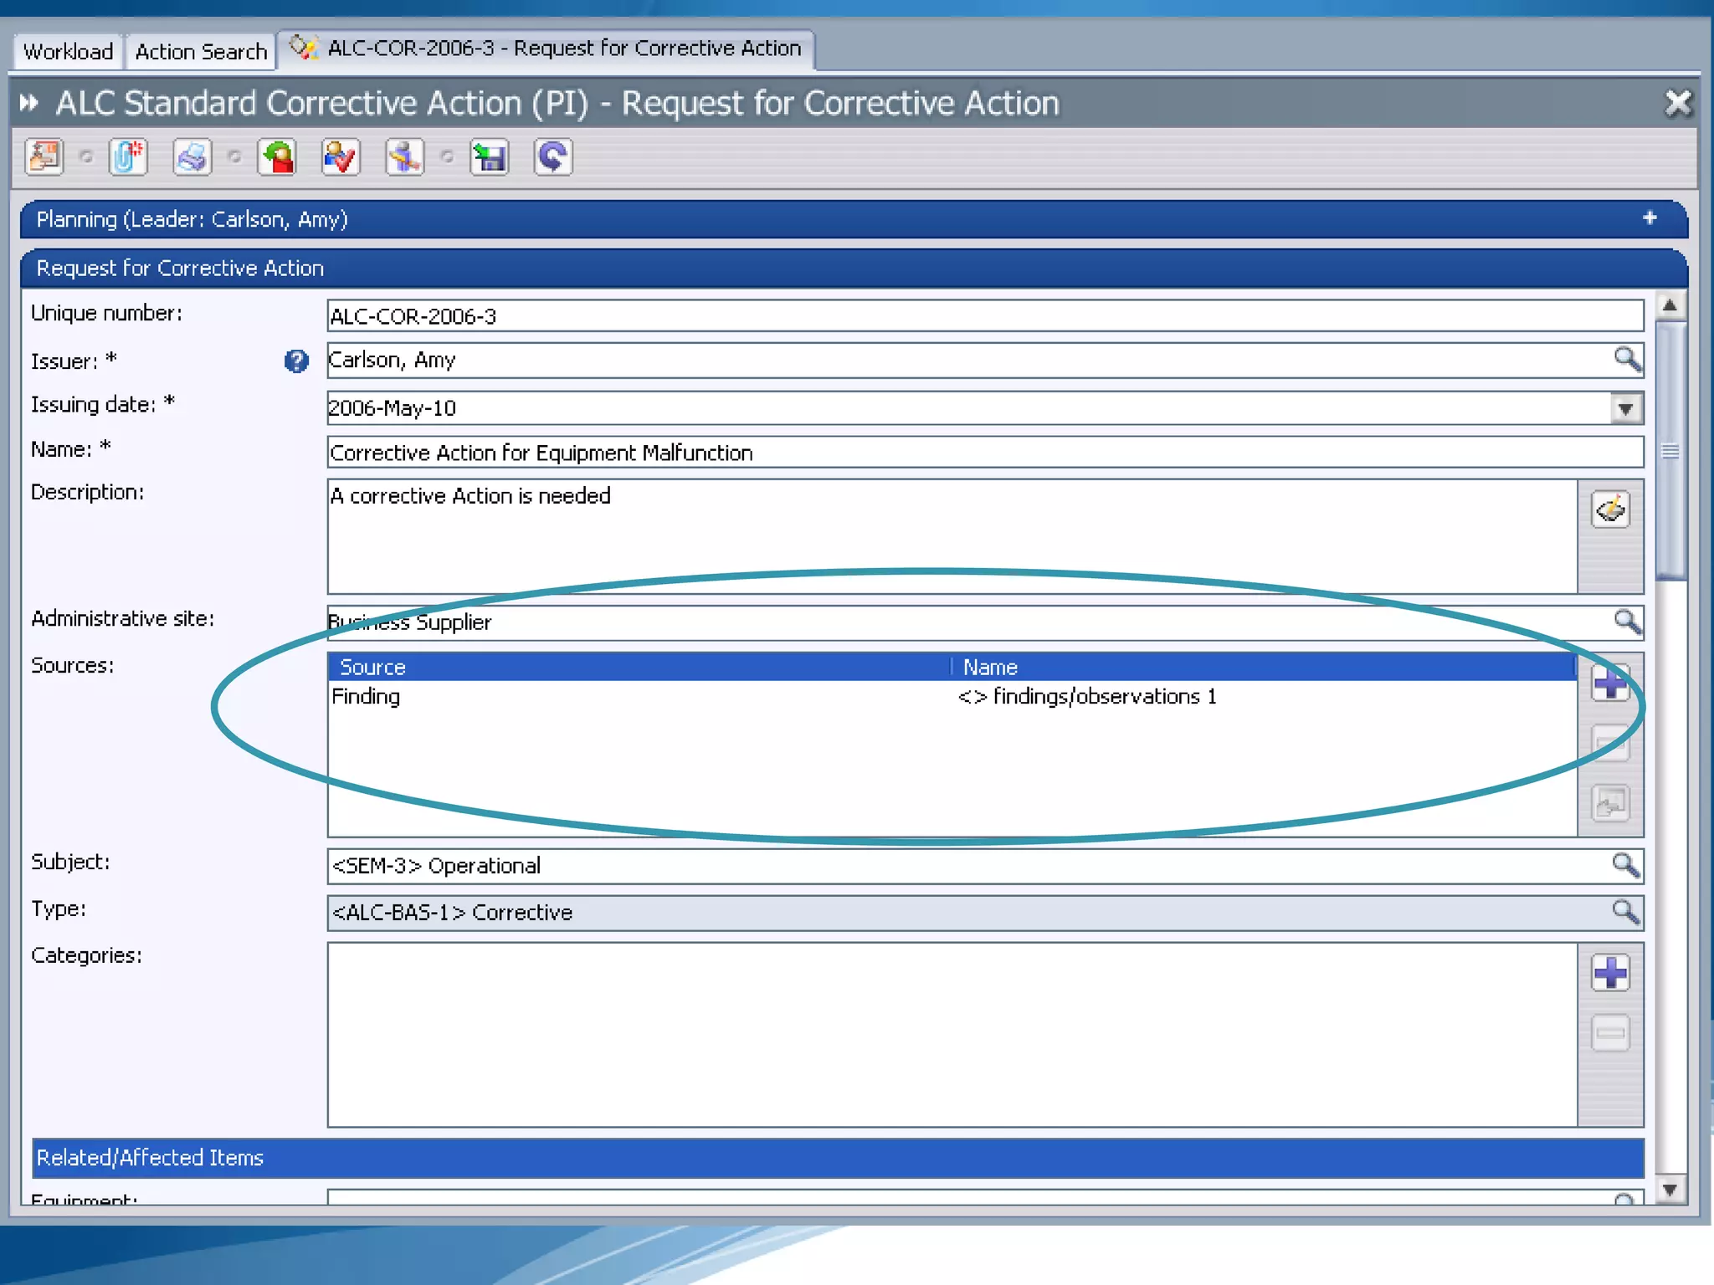This screenshot has height=1285, width=1714.
Task: Click the scrollbar down arrow
Action: [1670, 1190]
